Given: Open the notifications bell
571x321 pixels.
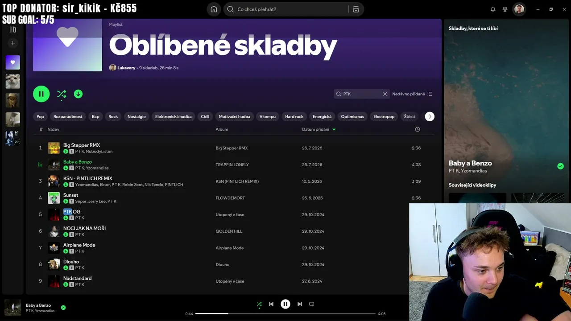Looking at the screenshot, I should (493, 9).
